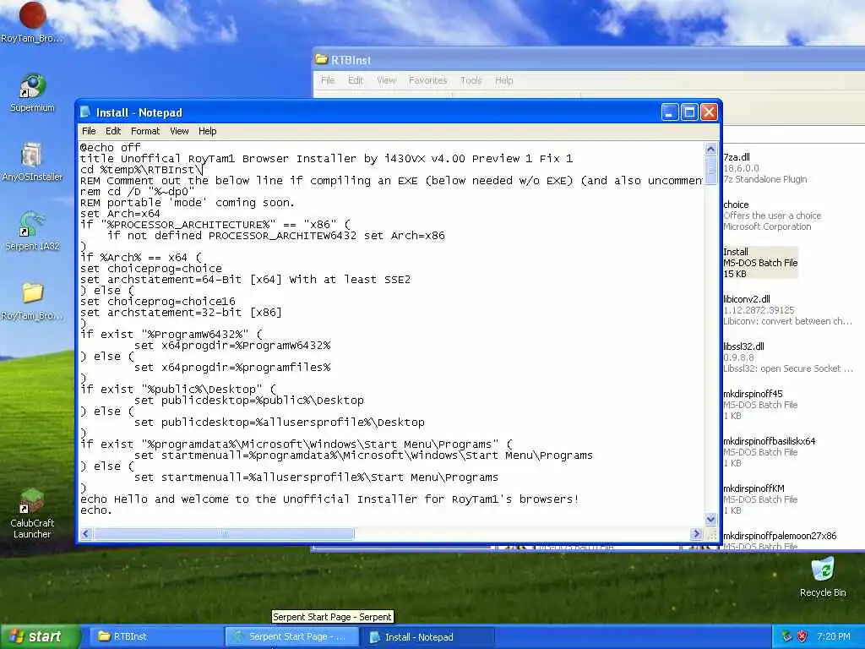
Task: Click line 'cd %temp%\RTBInst\'
Action: [141, 169]
